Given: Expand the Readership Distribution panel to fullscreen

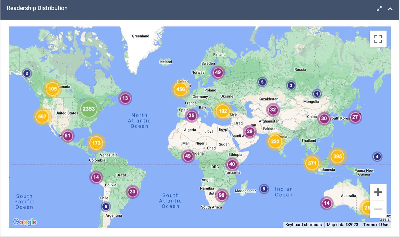Looking at the screenshot, I should (379, 9).
